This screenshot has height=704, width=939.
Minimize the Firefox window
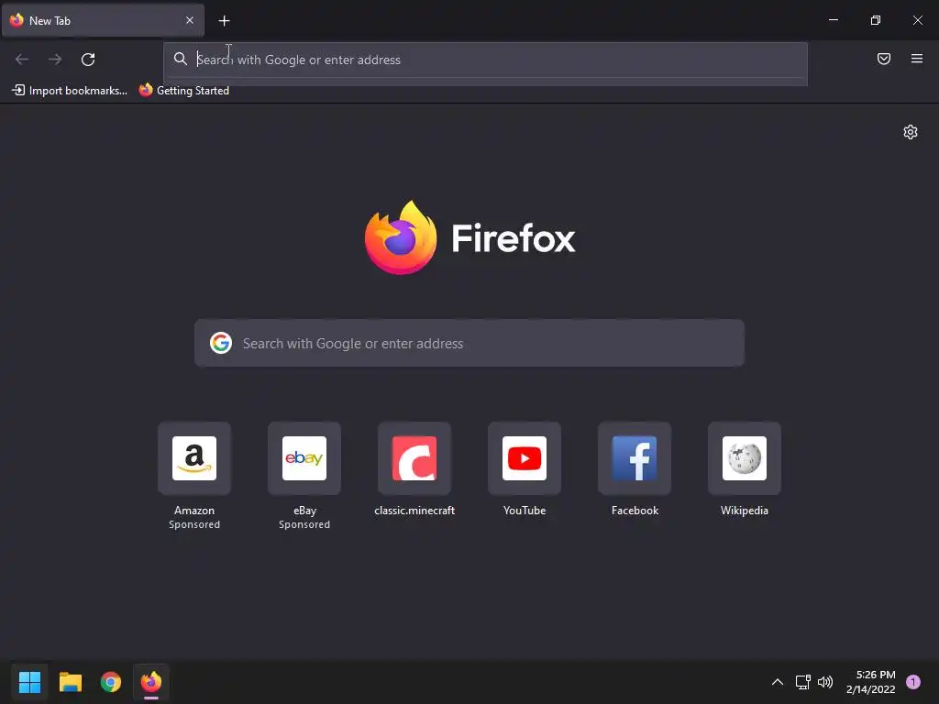(x=833, y=20)
